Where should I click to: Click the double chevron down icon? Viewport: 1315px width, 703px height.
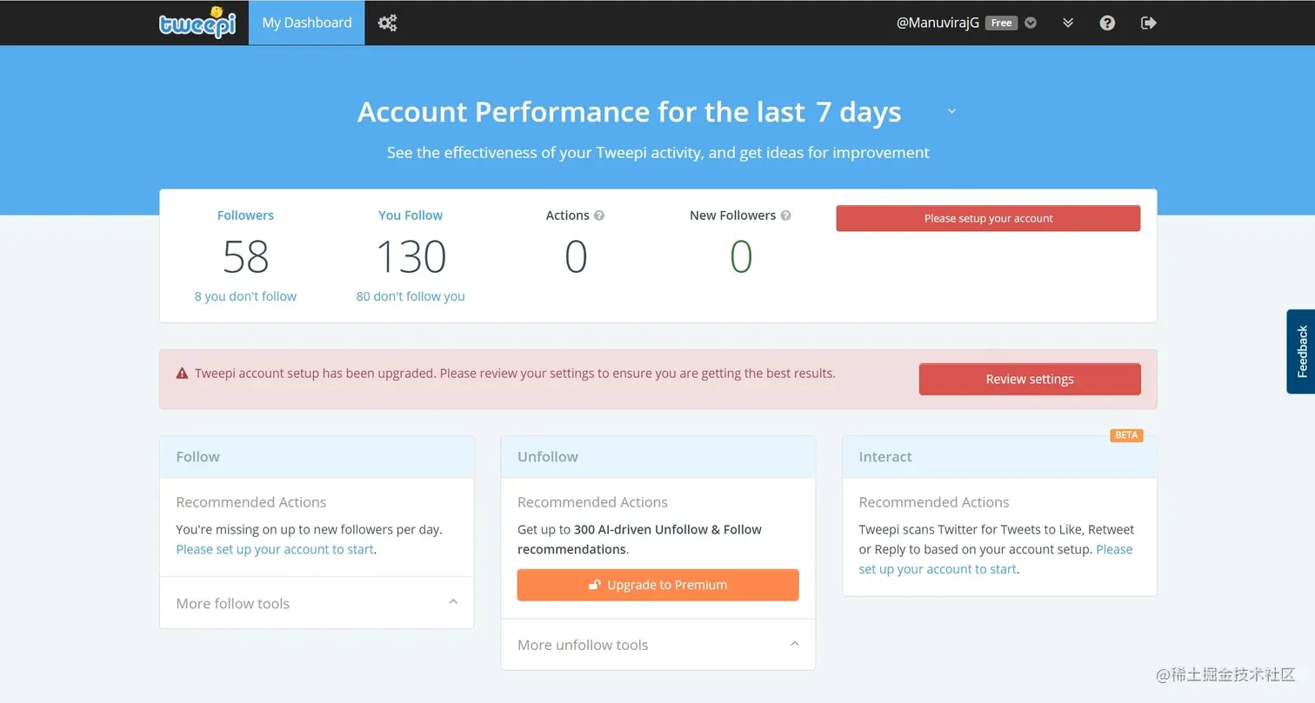pyautogui.click(x=1068, y=23)
